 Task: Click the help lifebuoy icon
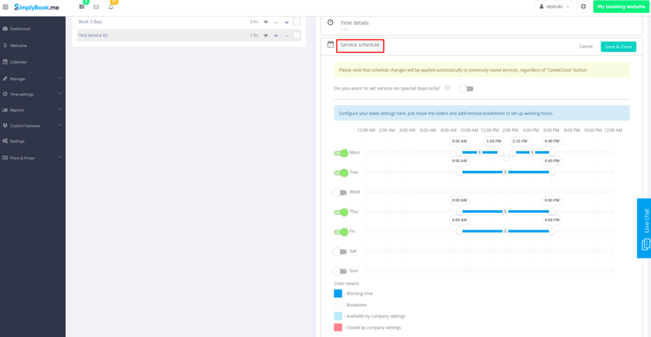[583, 7]
